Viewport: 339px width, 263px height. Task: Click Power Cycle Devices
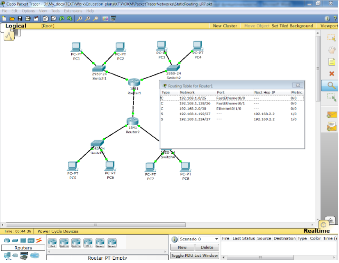click(58, 231)
